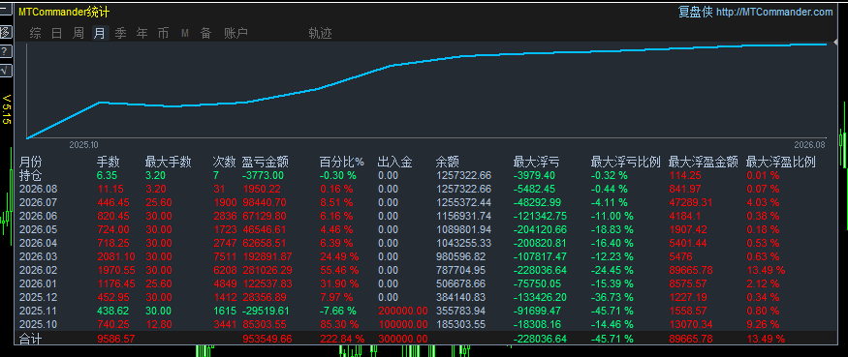Click the V5.15 version label

point(7,109)
